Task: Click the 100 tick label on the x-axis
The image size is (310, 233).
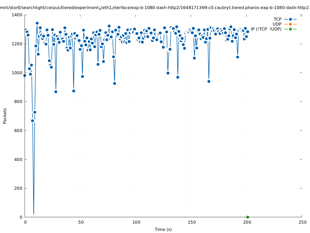Action: point(136,222)
